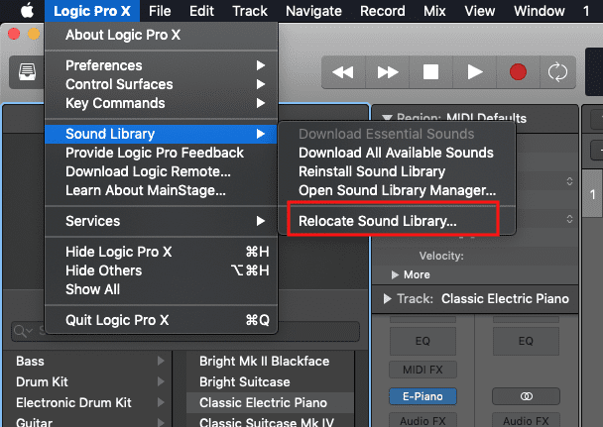Choose Relocate Sound Library…

(x=397, y=221)
